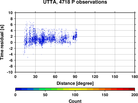Select x-axis tick label '180'
138x103 pixels.
135,77
